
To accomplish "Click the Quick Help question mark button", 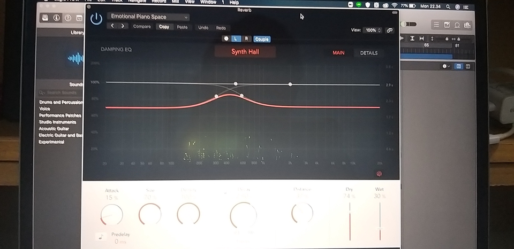I will tap(68, 18).
